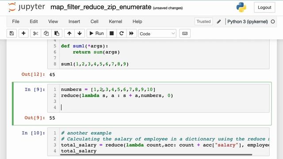Restart kernel and run all fast-forward icon
Image resolution: width=283 pixels, height=159 pixels.
(131, 34)
